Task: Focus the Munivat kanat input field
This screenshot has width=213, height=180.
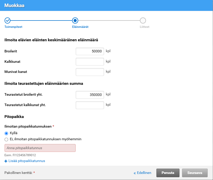Action: (90, 72)
